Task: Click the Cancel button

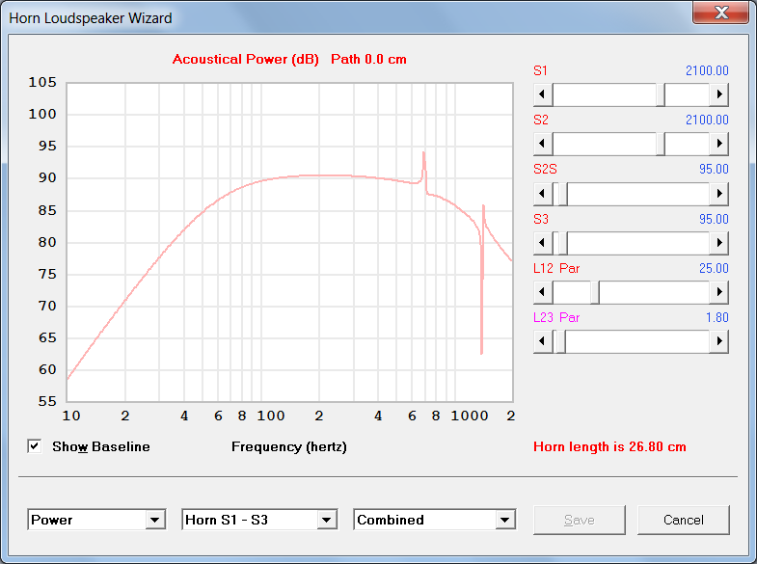Action: [x=683, y=520]
